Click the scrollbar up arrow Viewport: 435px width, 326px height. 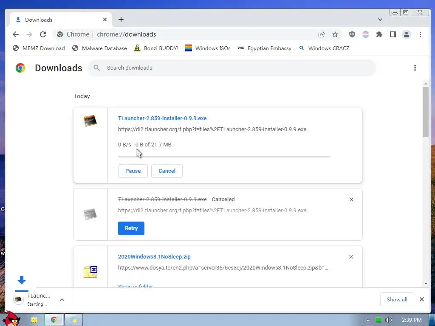(426, 84)
